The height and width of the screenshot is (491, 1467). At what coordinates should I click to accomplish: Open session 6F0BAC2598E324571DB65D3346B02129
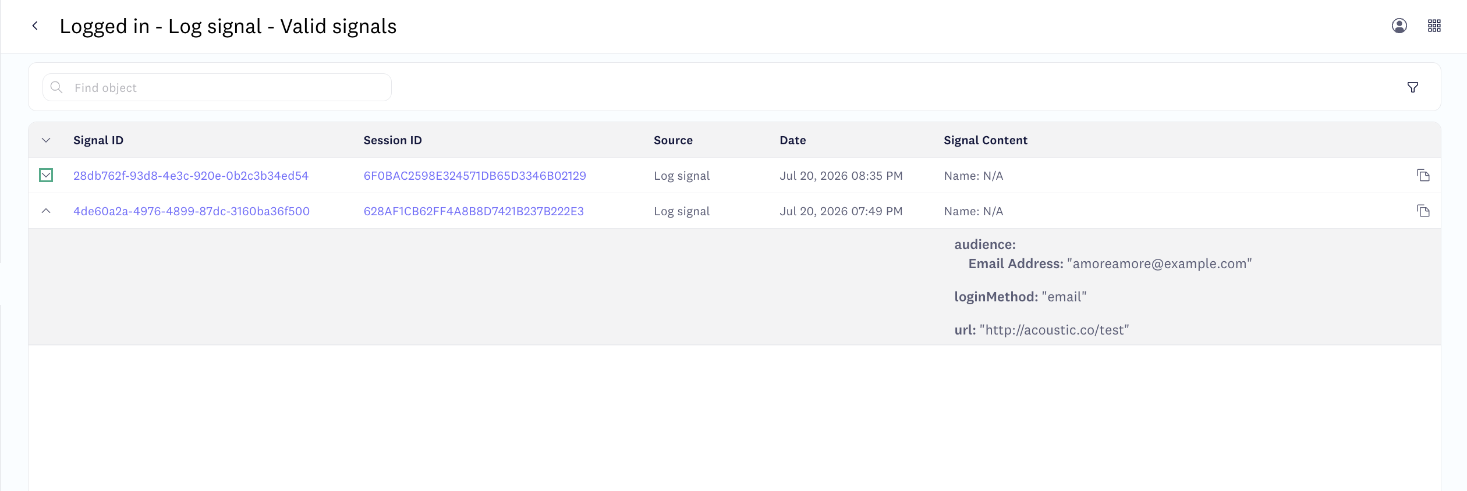click(x=475, y=176)
